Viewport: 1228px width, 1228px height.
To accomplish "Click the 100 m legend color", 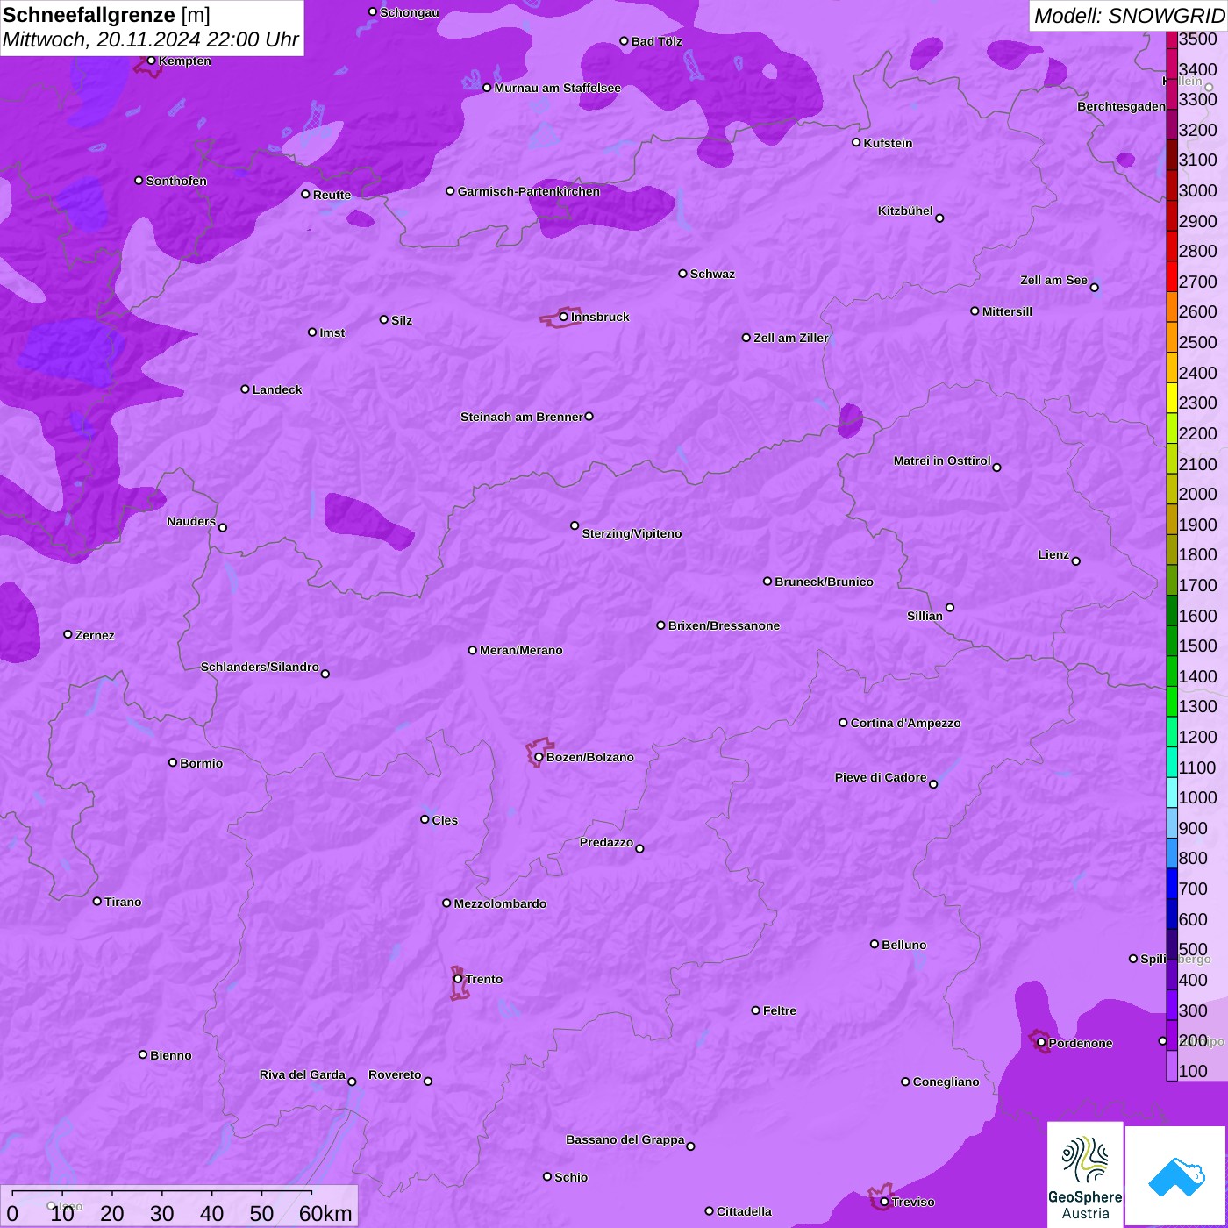I will click(1172, 1066).
